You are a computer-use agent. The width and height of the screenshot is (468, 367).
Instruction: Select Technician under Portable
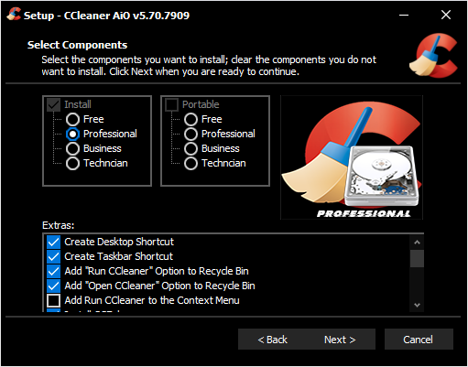[190, 163]
